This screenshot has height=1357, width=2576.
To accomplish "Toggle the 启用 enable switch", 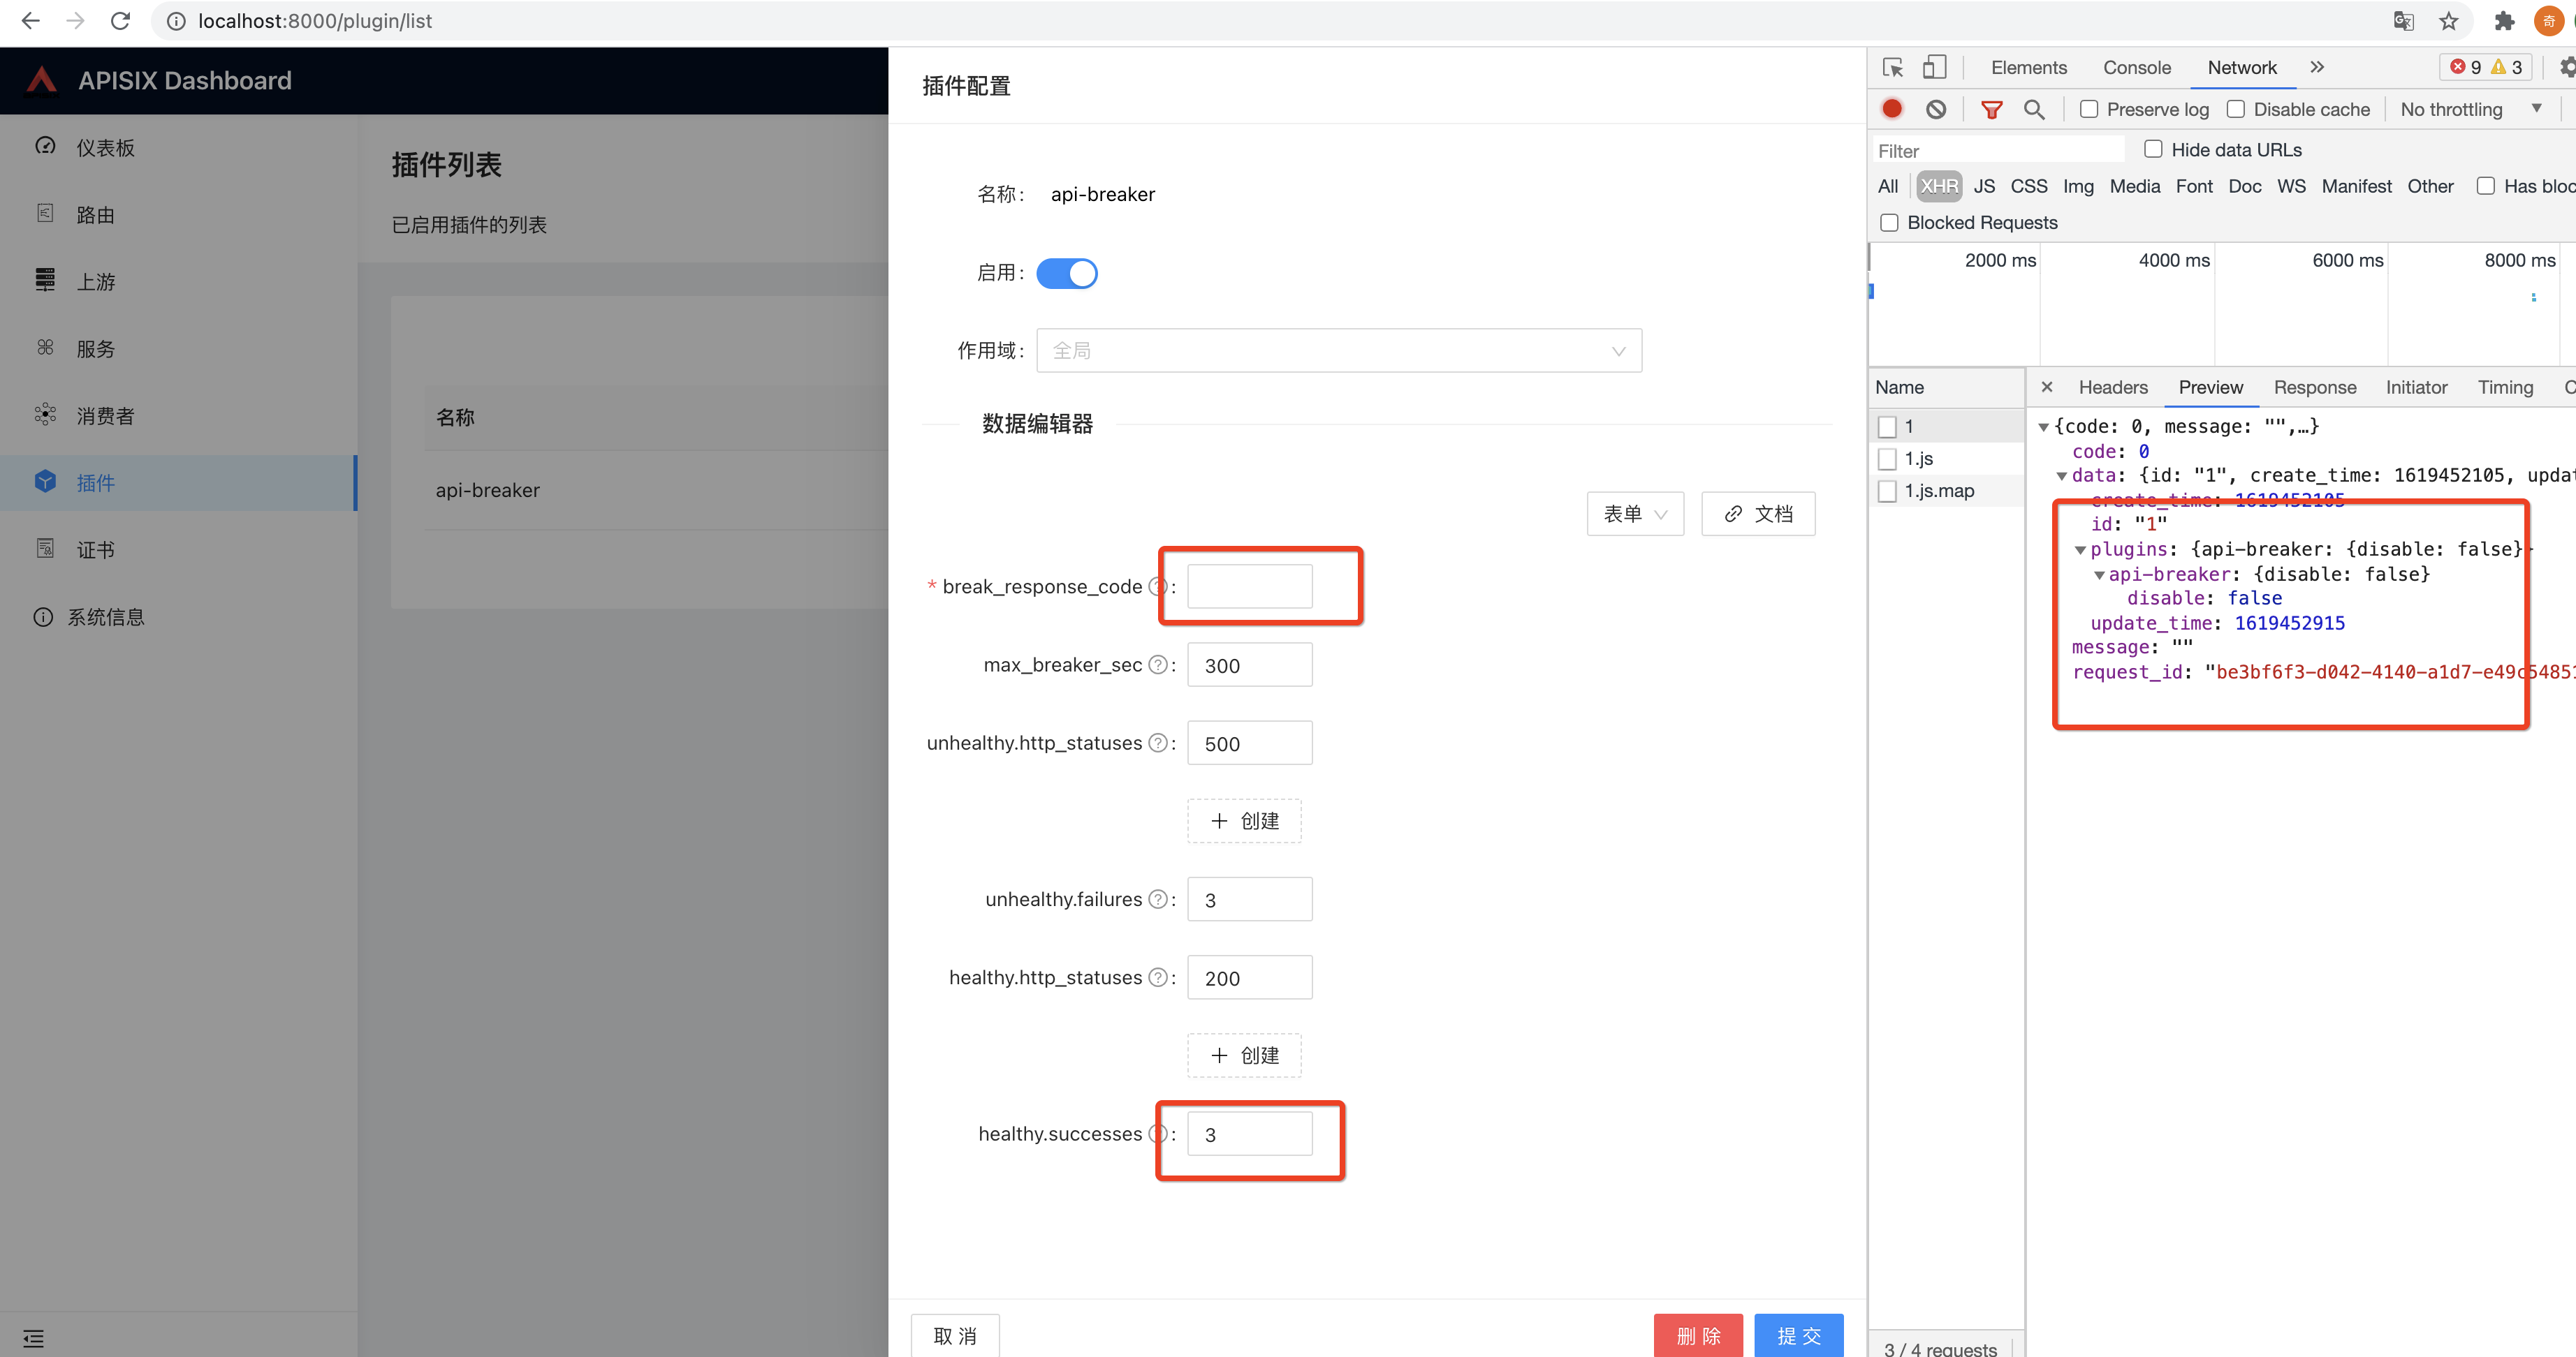I will tap(1066, 273).
